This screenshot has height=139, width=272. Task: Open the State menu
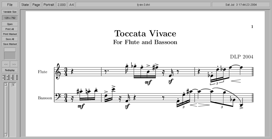point(25,5)
